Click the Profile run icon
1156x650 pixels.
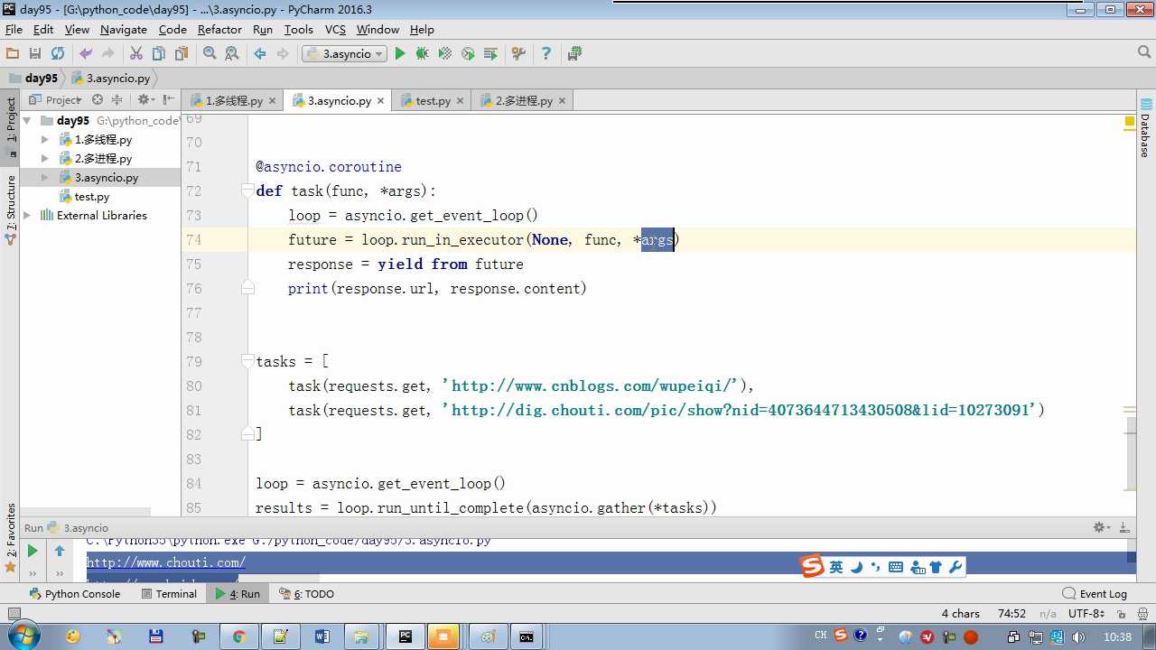(x=468, y=54)
